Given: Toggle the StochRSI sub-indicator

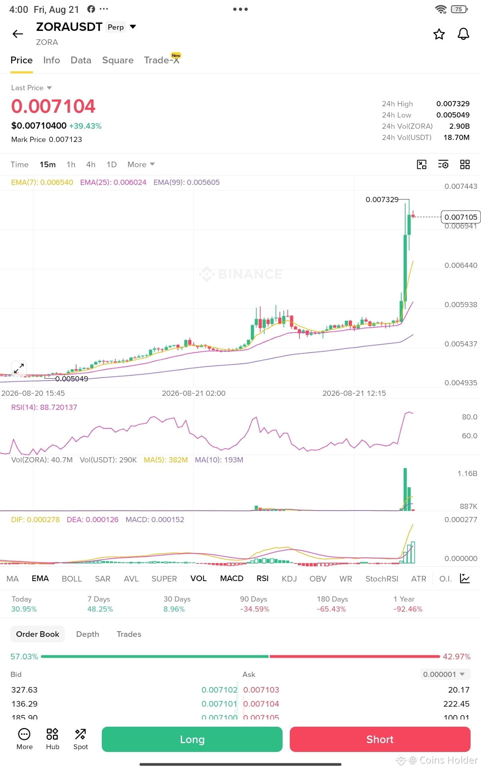Looking at the screenshot, I should 382,579.
